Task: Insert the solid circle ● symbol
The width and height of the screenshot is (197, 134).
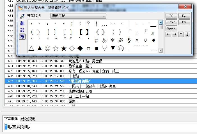Action: point(154,40)
